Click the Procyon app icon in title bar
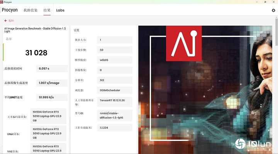The width and height of the screenshot is (278, 154). [2, 2]
